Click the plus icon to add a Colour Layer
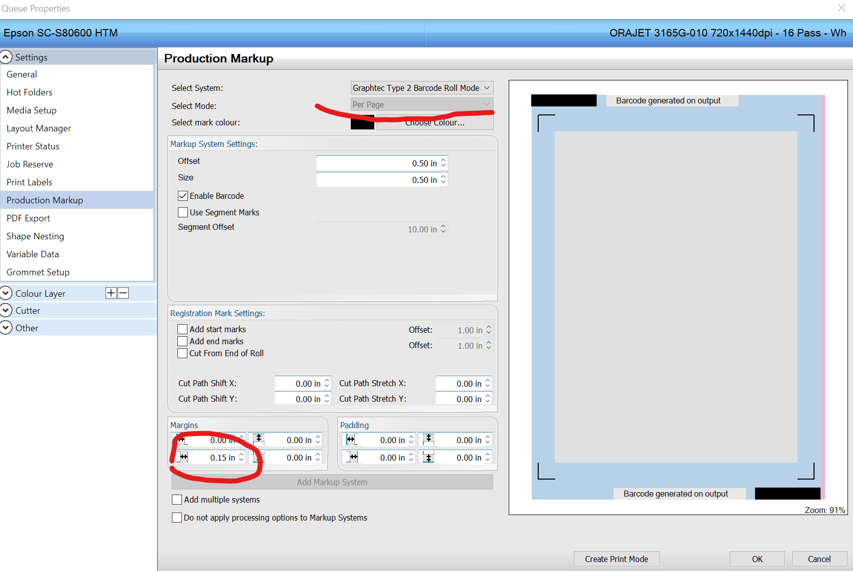 pyautogui.click(x=111, y=293)
